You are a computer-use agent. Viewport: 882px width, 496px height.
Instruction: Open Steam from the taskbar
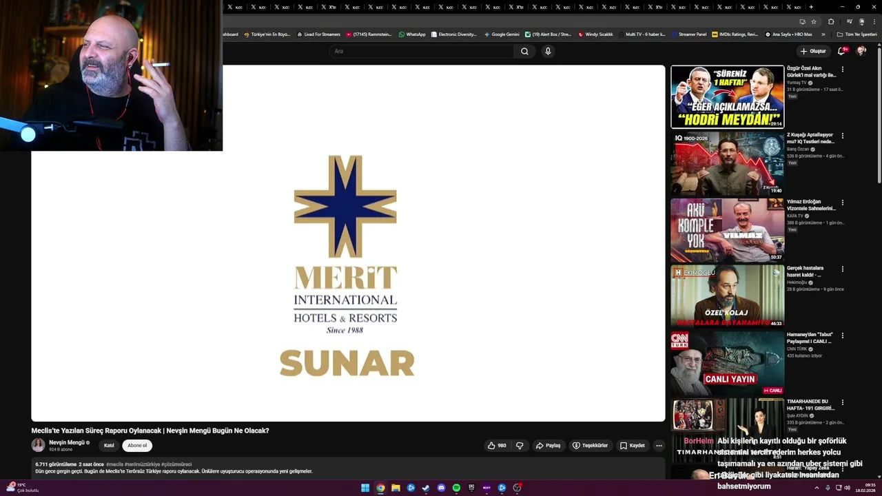click(426, 488)
